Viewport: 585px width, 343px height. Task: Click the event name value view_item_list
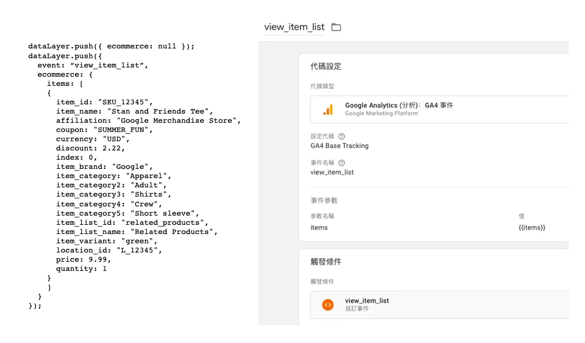[332, 172]
